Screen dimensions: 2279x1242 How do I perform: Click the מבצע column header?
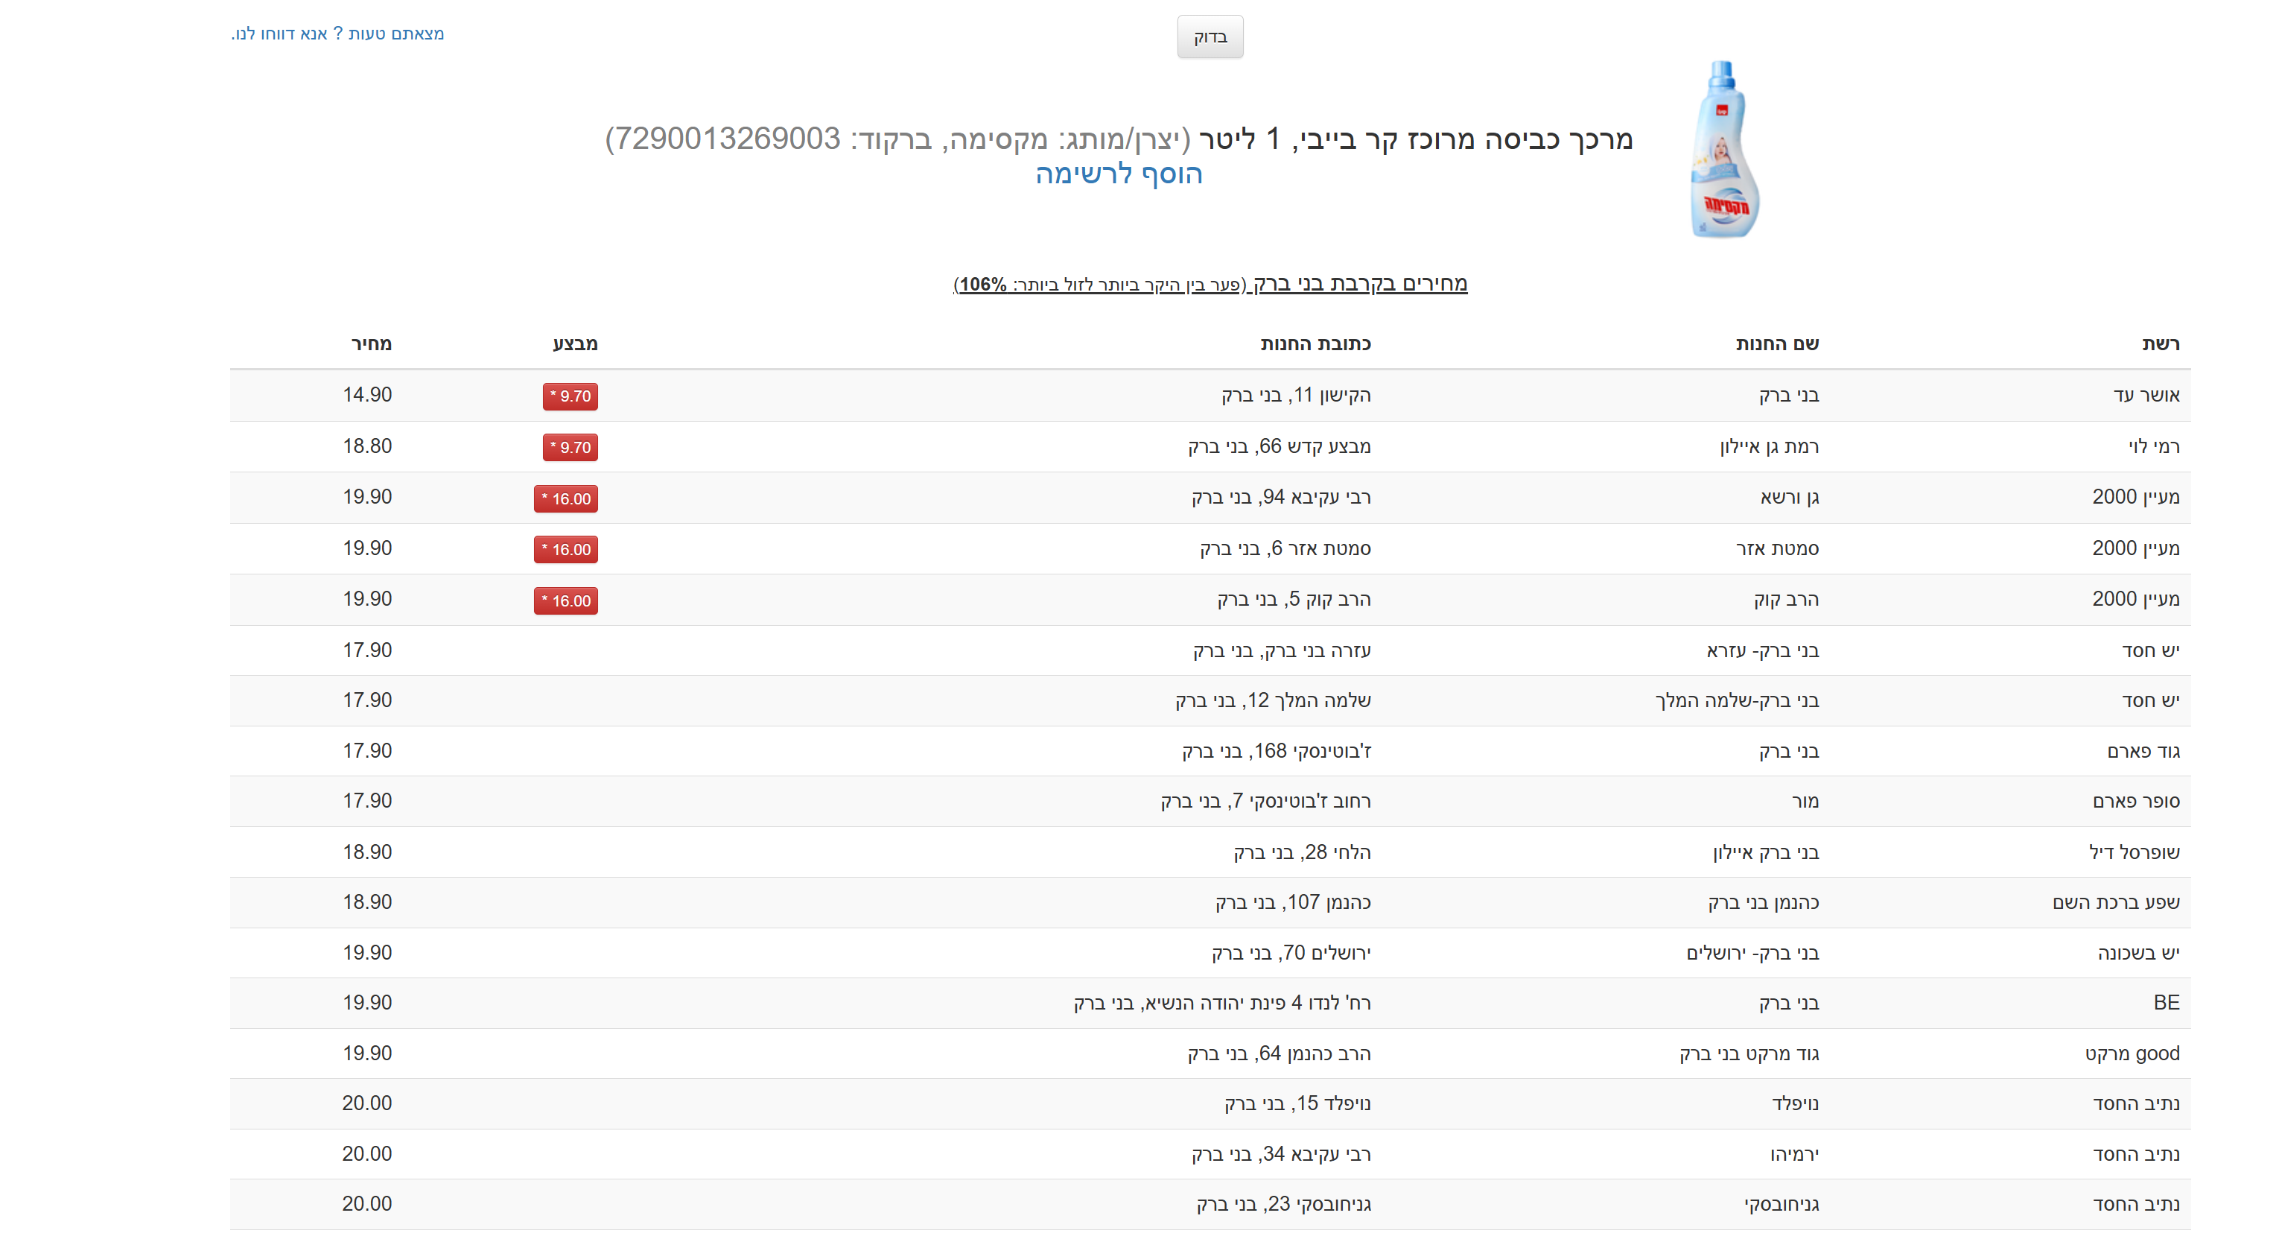click(575, 343)
